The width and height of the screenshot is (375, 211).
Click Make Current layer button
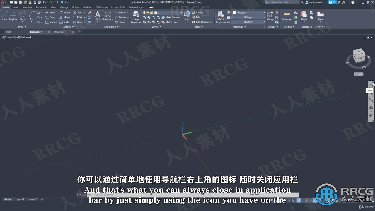(x=171, y=17)
